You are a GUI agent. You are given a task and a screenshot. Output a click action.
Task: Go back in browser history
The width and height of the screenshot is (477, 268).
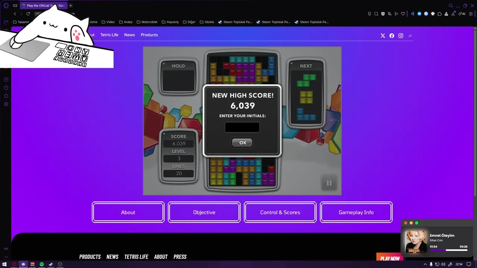pos(15,14)
